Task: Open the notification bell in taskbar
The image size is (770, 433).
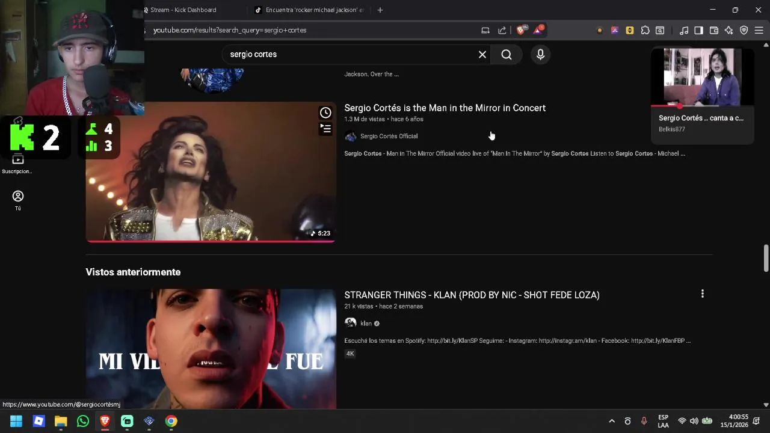Action: pos(756,421)
